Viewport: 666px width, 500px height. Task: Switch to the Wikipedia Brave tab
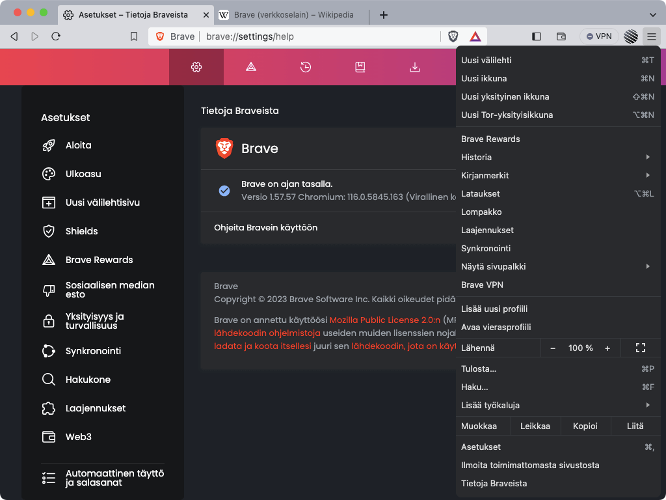(x=289, y=14)
